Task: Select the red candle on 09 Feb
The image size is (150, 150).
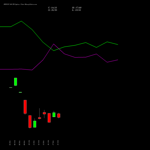Action: pyautogui.click(x=25, y=107)
